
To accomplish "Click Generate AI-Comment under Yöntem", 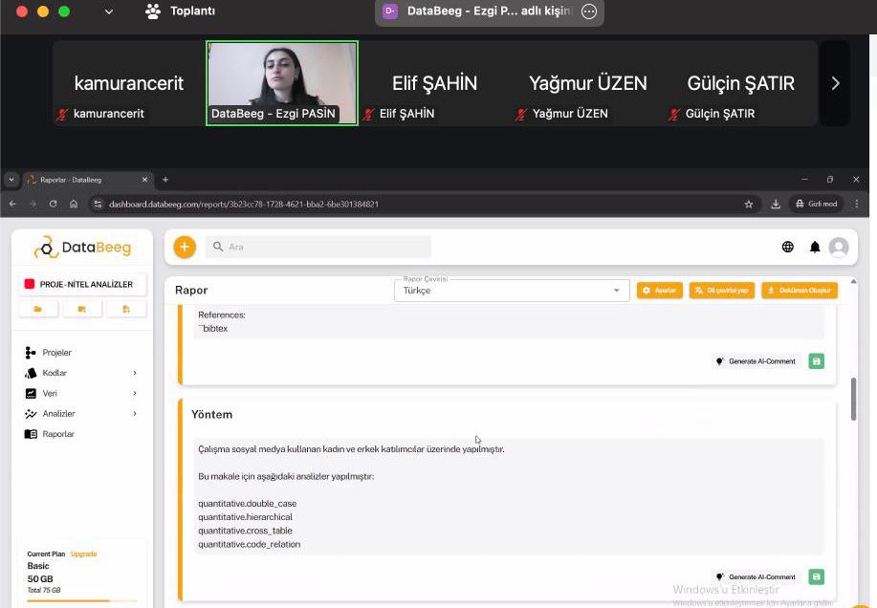I will coord(756,576).
